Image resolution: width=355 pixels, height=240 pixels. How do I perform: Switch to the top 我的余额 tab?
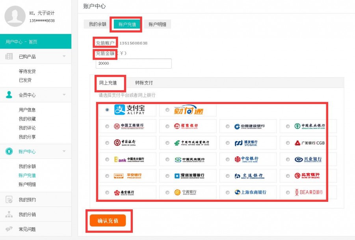[x=98, y=24]
